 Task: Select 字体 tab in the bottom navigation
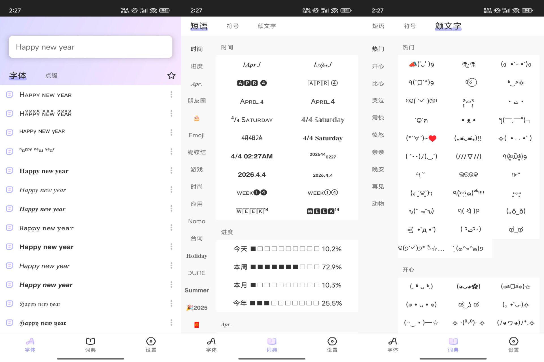(30, 345)
